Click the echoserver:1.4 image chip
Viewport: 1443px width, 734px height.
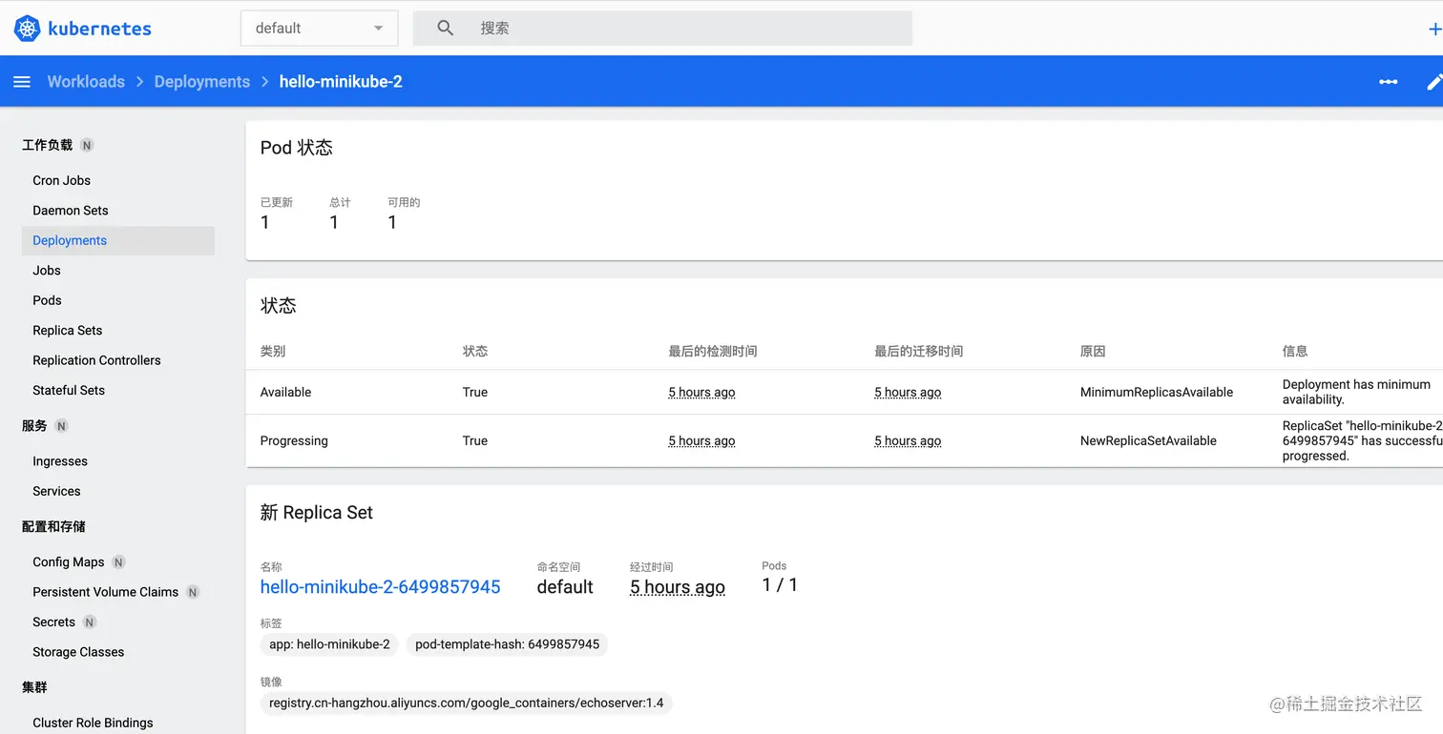[467, 703]
